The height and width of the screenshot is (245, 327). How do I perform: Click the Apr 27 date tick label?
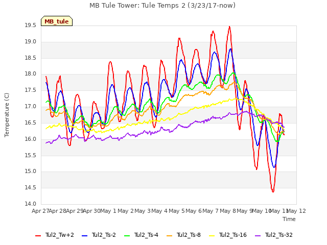tap(40, 211)
